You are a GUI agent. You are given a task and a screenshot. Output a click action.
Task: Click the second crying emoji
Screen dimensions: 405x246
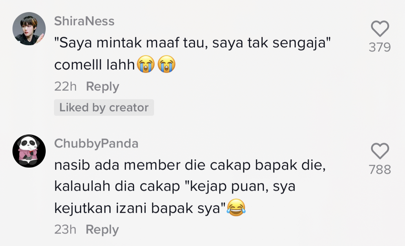[x=166, y=65]
